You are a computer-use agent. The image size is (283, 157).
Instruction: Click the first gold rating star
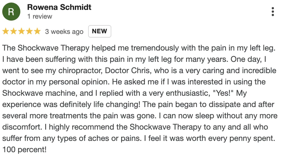tap(6, 31)
